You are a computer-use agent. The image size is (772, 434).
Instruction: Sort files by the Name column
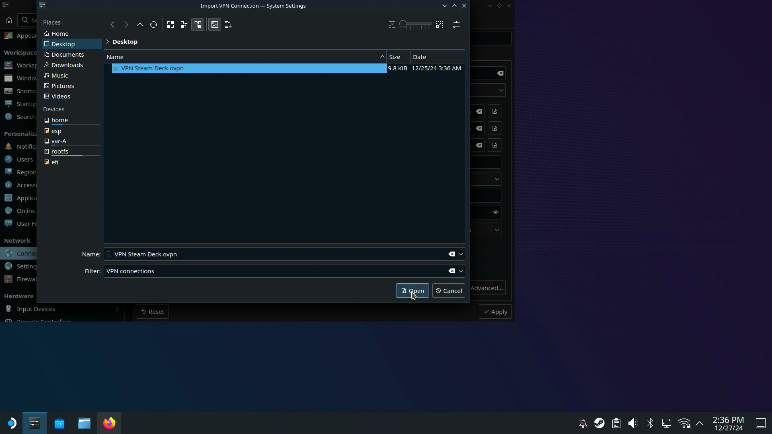tap(245, 57)
